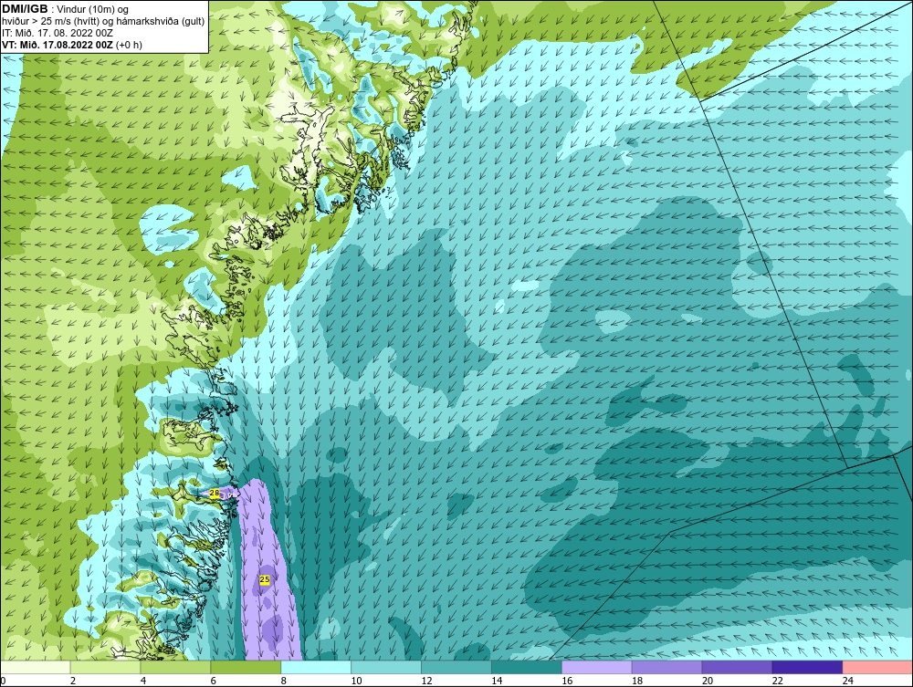Select the 16-18 m/s lavender legend swatch
Image resolution: width=913 pixels, height=687 pixels.
[597, 667]
